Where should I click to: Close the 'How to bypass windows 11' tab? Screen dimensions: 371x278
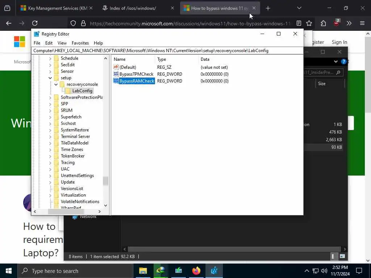point(254,8)
